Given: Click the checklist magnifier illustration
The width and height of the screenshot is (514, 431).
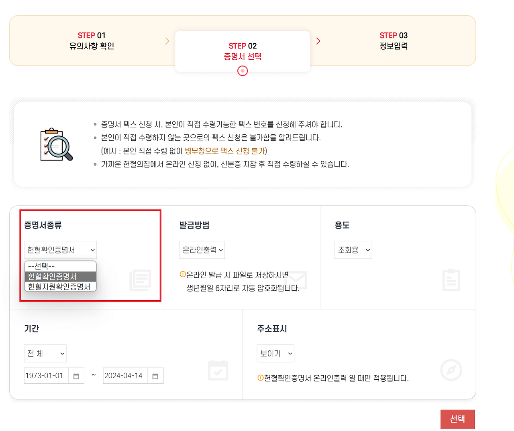Looking at the screenshot, I should [x=55, y=145].
